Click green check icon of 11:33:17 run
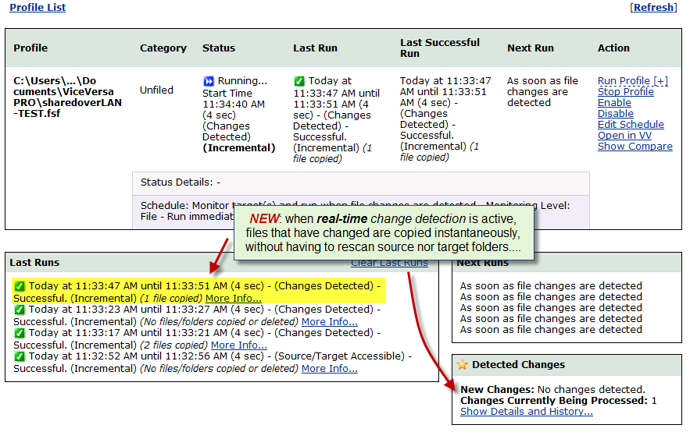 pyautogui.click(x=19, y=333)
